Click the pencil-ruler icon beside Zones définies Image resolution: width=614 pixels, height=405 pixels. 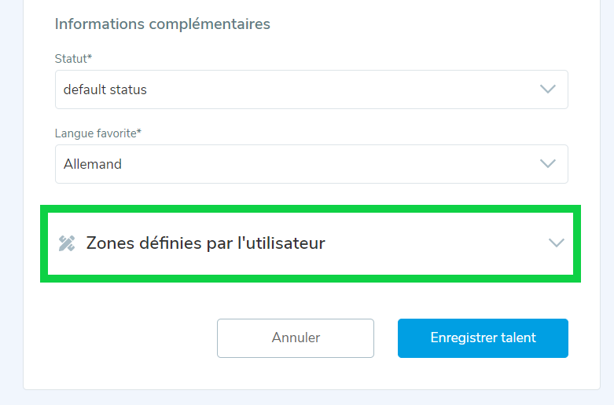[67, 243]
